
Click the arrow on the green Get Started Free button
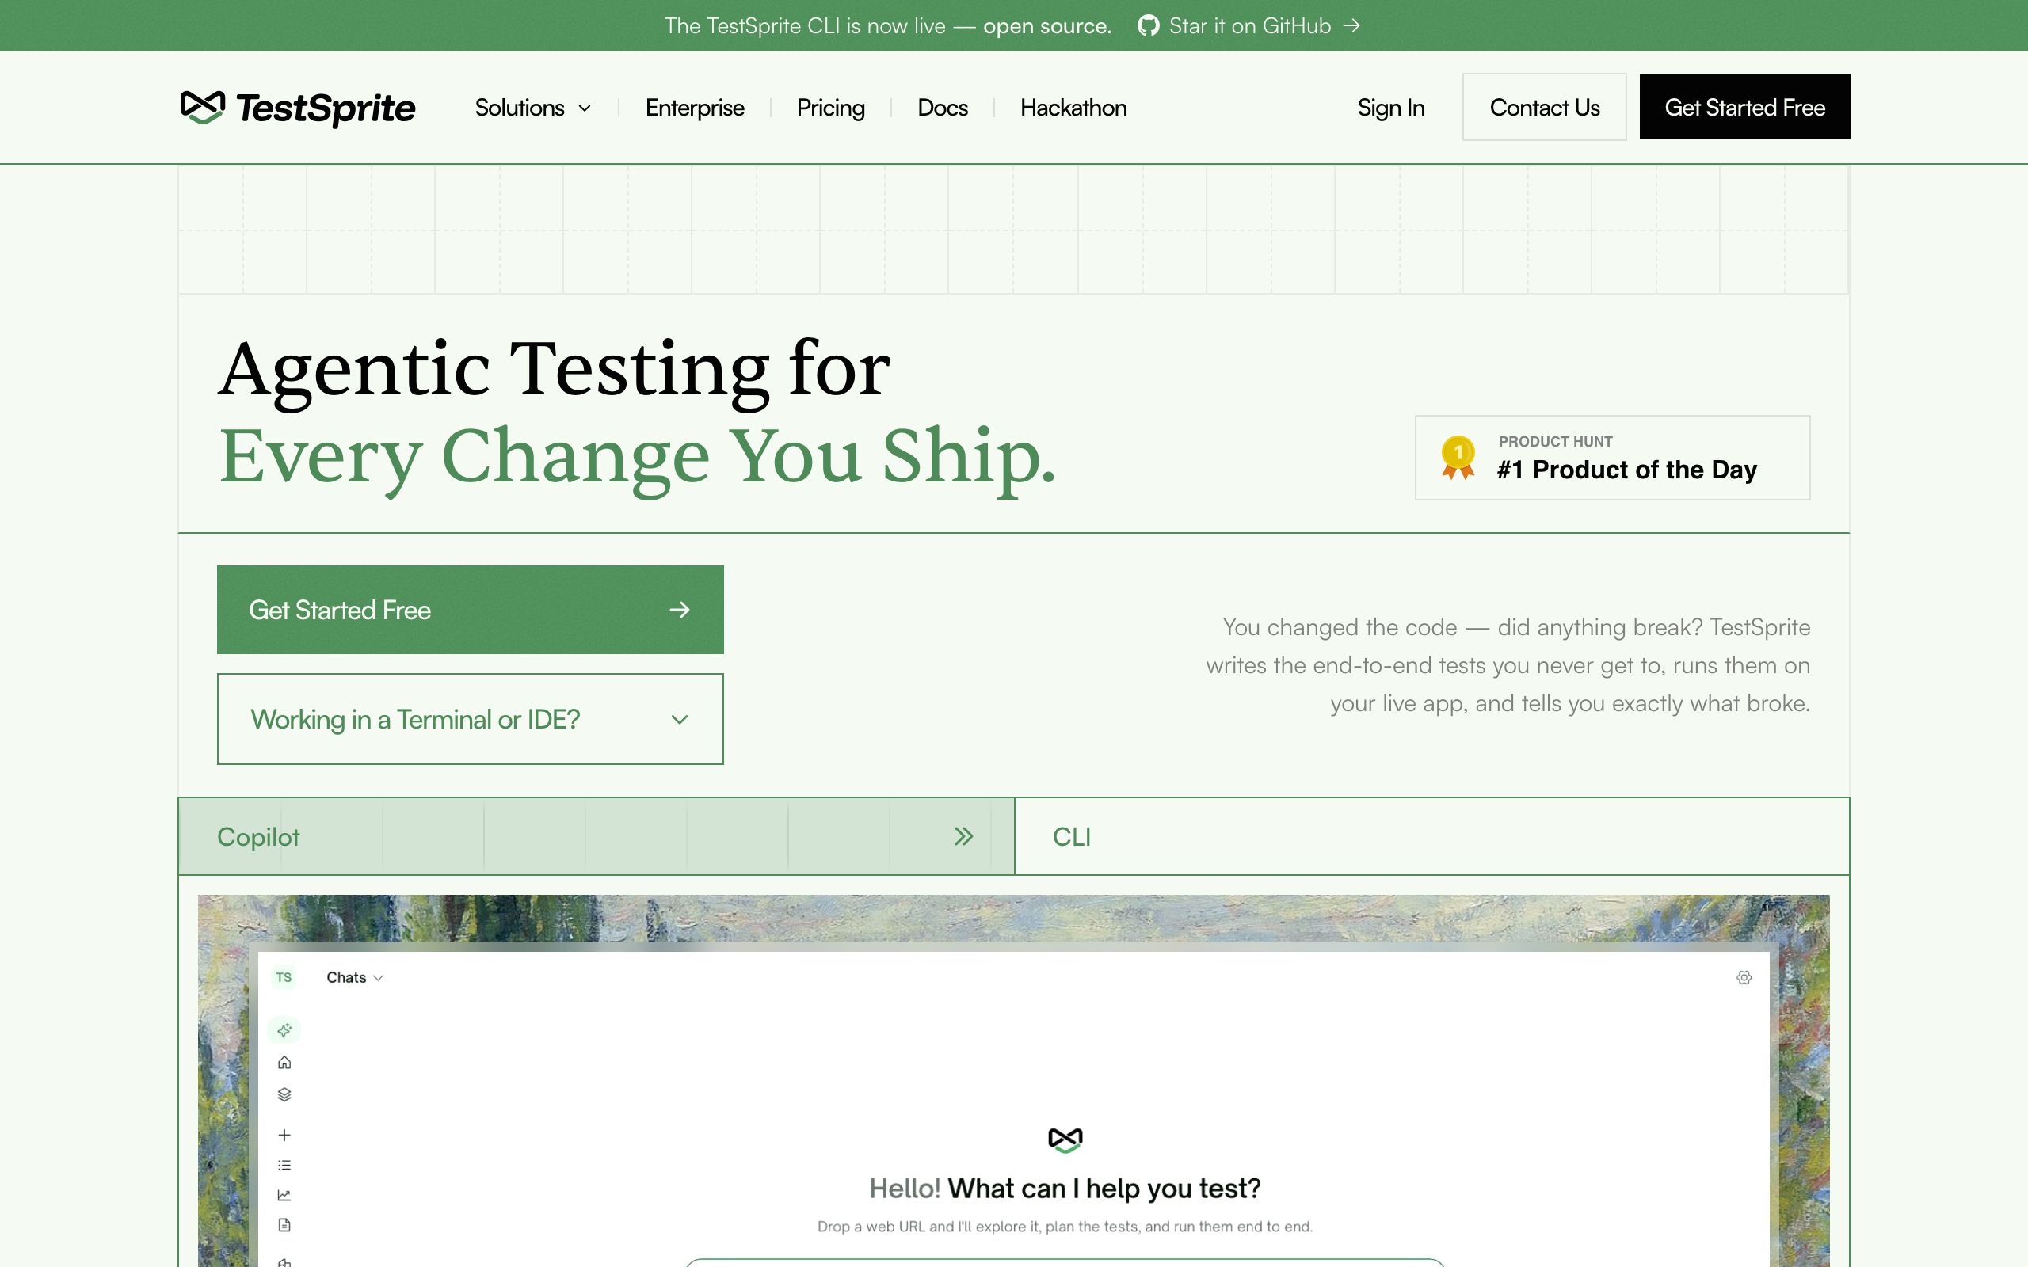(x=680, y=610)
